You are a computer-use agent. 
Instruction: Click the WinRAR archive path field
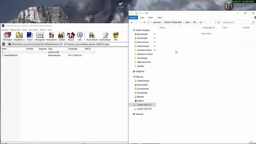pyautogui.click(x=68, y=44)
